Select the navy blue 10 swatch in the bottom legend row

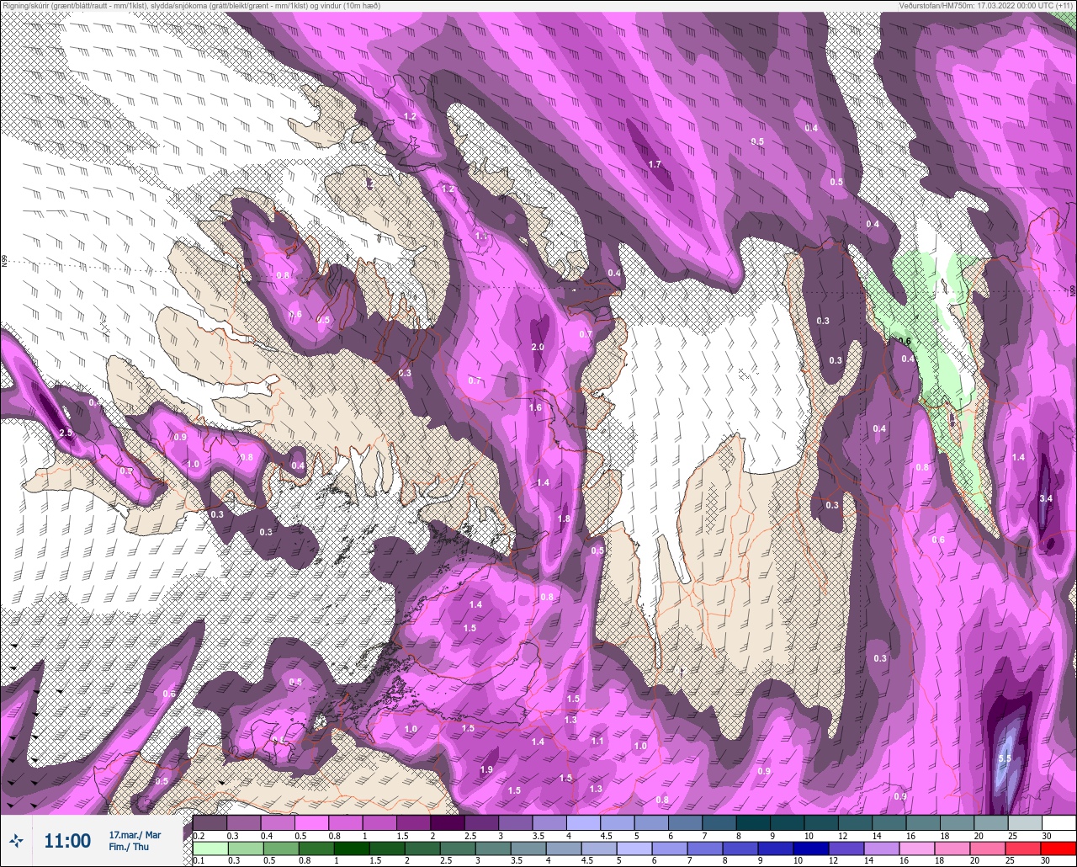pos(811,848)
